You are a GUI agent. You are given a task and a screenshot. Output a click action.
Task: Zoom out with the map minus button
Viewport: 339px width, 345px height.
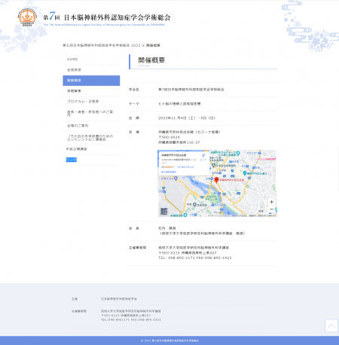pos(271,209)
